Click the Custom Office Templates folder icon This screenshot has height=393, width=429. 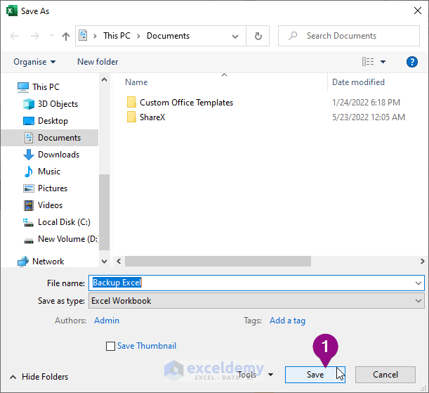click(131, 102)
